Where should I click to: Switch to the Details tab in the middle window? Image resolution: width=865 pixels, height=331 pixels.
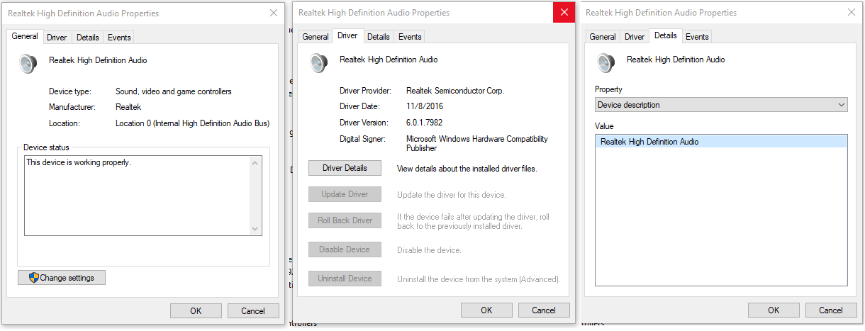(x=379, y=37)
